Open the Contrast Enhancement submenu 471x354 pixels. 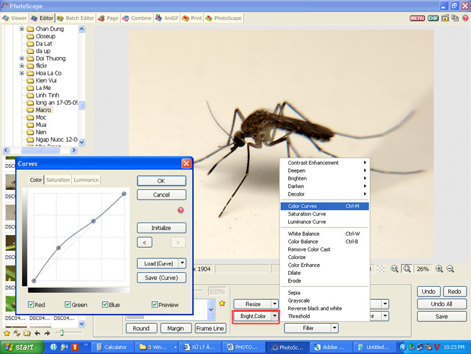pyautogui.click(x=325, y=163)
